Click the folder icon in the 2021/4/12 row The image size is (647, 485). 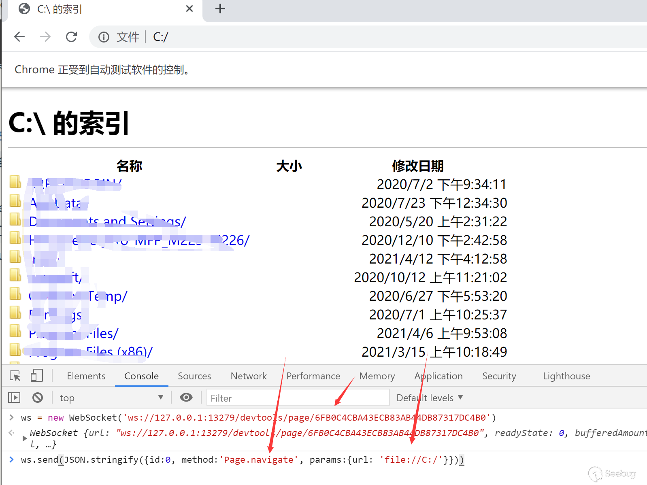pyautogui.click(x=15, y=257)
